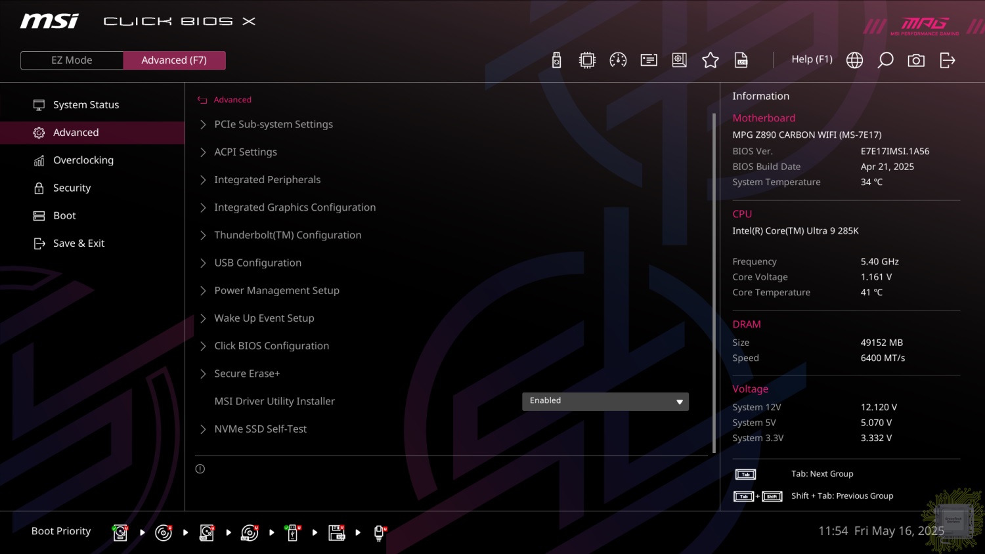Click CPU frequency value 5.40 GHz
Viewport: 985px width, 554px height.
point(880,261)
